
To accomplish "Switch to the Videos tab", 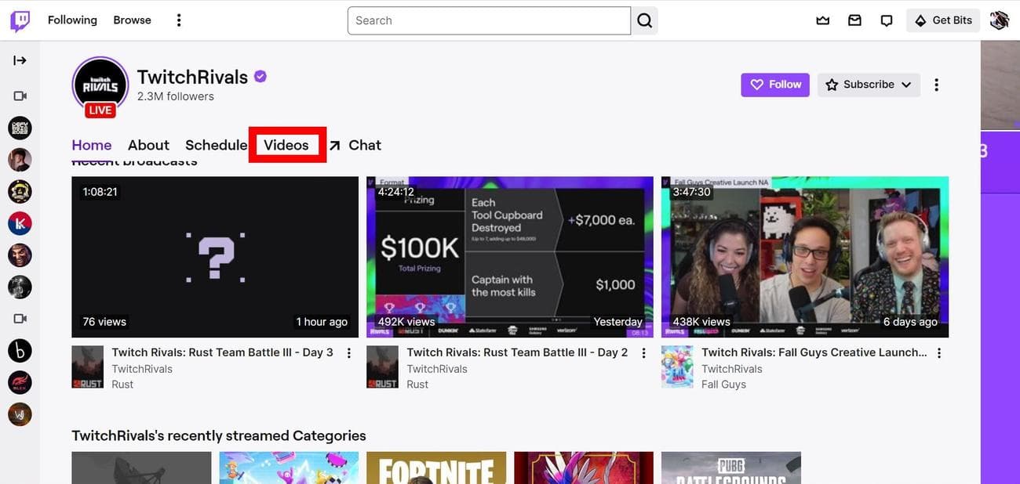I will pyautogui.click(x=286, y=145).
